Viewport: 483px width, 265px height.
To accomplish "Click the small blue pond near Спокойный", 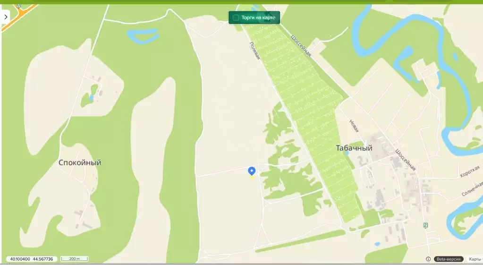I will click(x=91, y=99).
